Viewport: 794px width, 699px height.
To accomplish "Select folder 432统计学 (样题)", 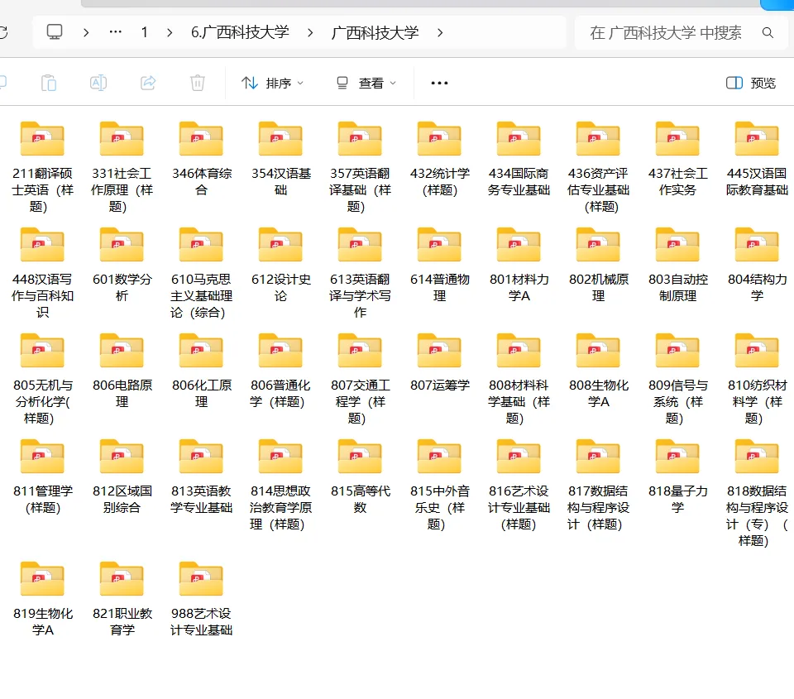I will point(439,158).
